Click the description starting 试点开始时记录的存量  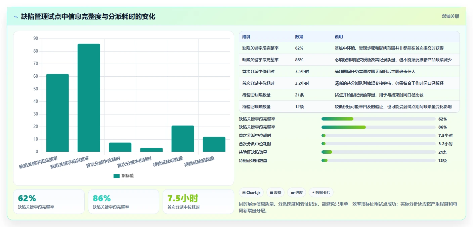379,95
